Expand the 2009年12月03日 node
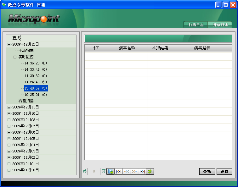The image size is (238, 187). 9,151
